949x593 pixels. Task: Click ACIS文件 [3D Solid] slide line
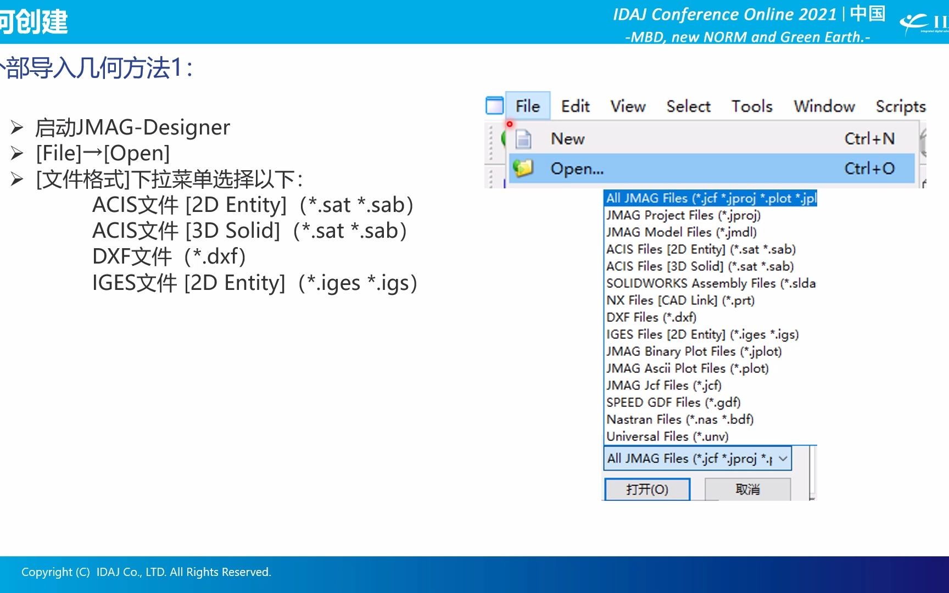(250, 231)
